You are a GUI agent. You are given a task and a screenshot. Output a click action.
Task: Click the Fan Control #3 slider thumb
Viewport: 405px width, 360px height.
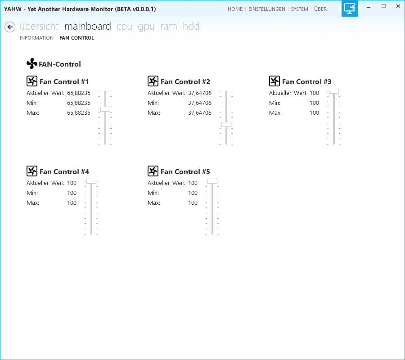tap(334, 91)
